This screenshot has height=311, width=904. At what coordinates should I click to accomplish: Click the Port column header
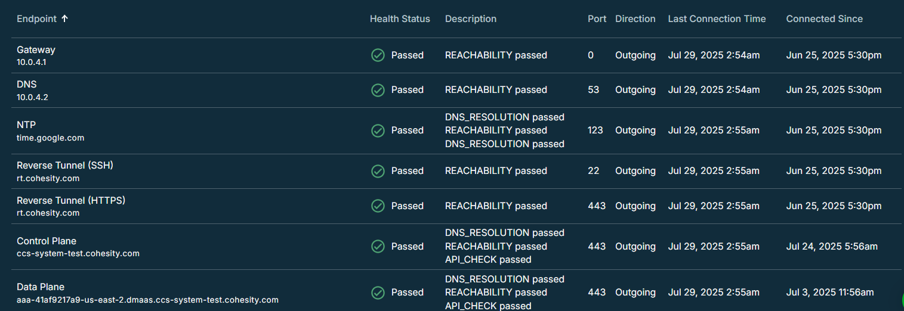tap(597, 18)
